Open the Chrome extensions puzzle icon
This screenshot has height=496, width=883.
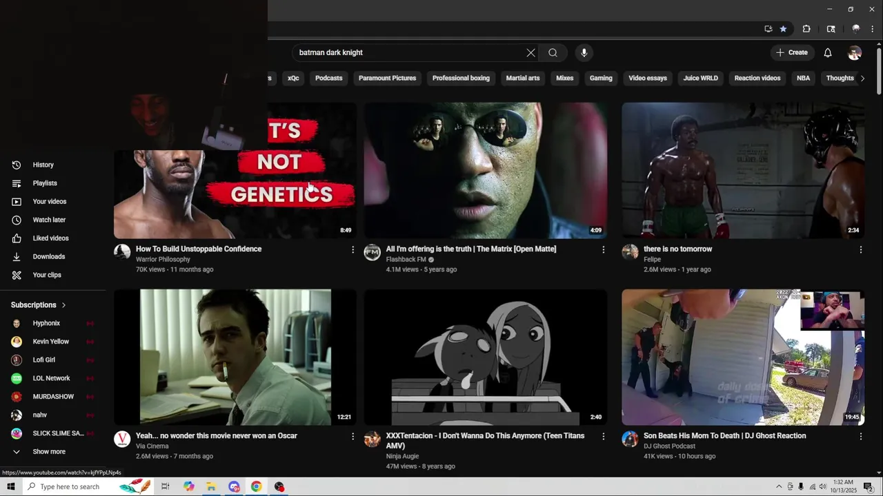[806, 29]
